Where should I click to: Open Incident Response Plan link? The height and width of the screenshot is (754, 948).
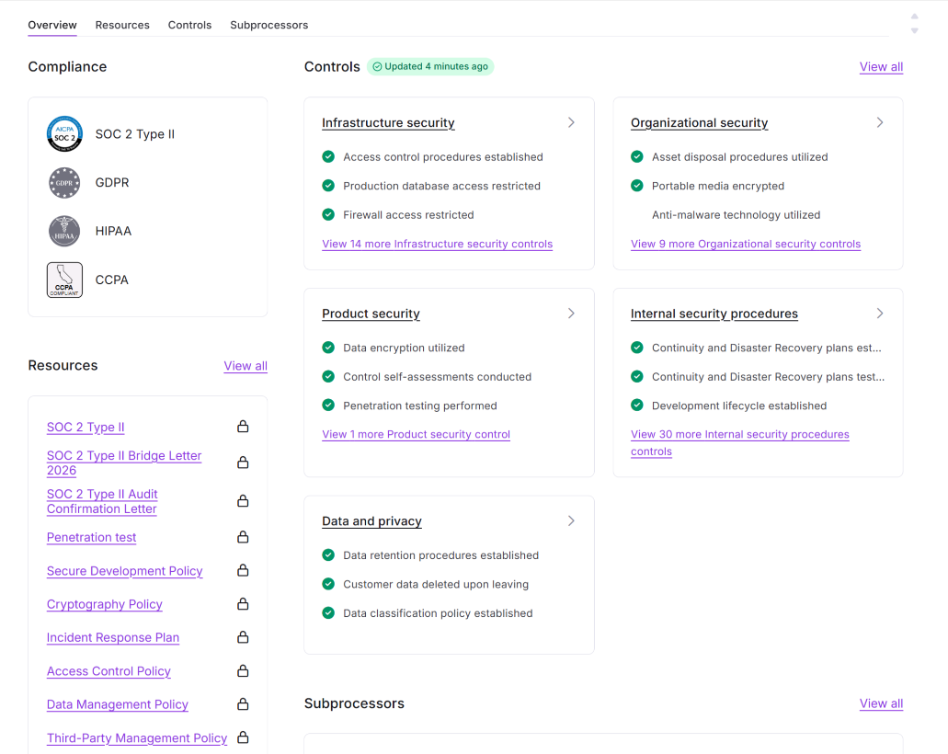pos(113,637)
